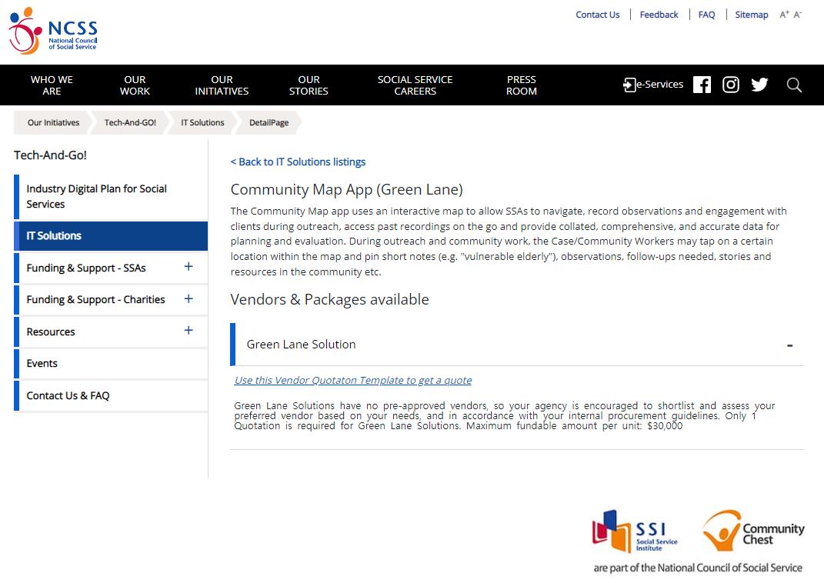Expand Funding & Support - SSAs submenu

point(188,267)
